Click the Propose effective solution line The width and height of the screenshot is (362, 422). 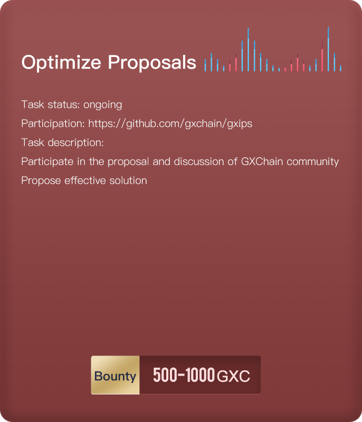click(84, 180)
